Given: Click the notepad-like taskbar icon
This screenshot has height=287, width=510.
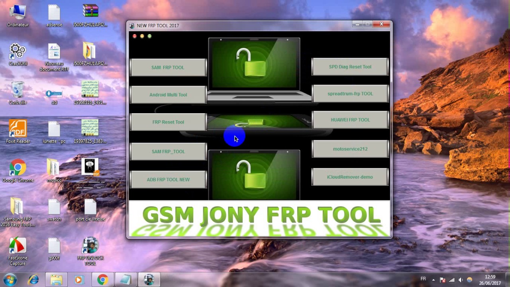Looking at the screenshot, I should click(126, 280).
